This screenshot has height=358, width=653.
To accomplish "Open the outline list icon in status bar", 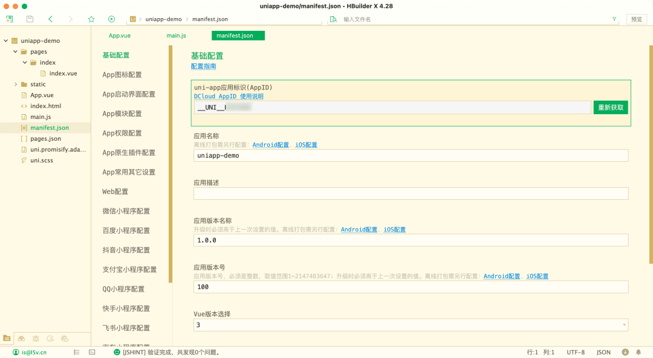I will pyautogui.click(x=77, y=352).
